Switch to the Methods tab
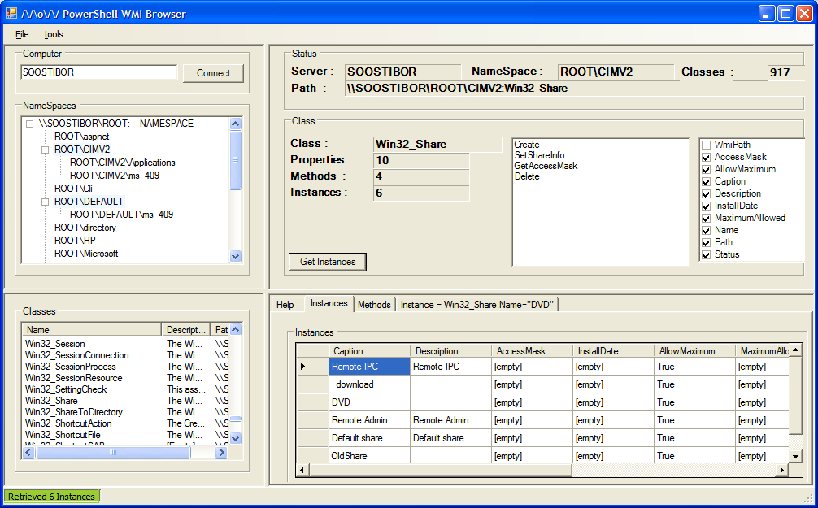This screenshot has height=508, width=818. click(x=374, y=304)
